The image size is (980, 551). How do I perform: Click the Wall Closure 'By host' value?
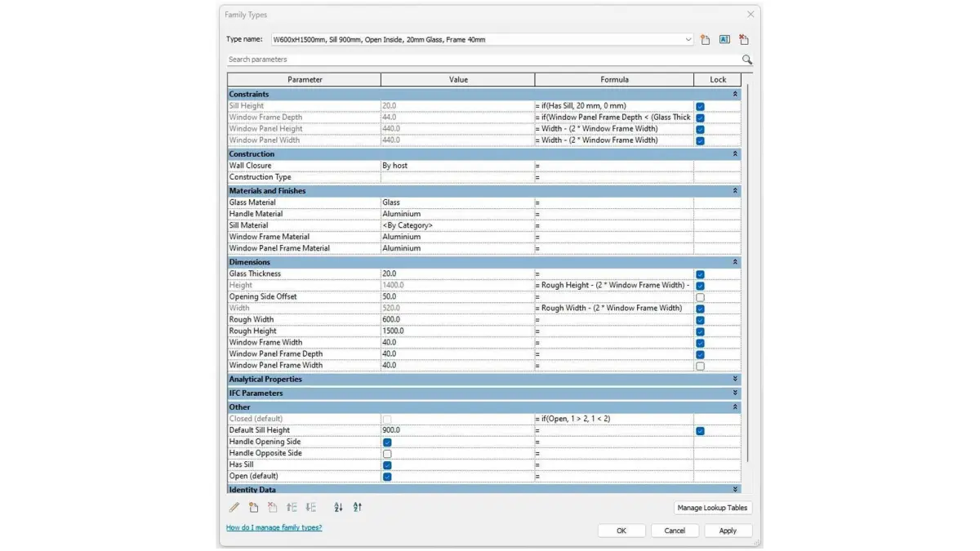[x=457, y=166]
